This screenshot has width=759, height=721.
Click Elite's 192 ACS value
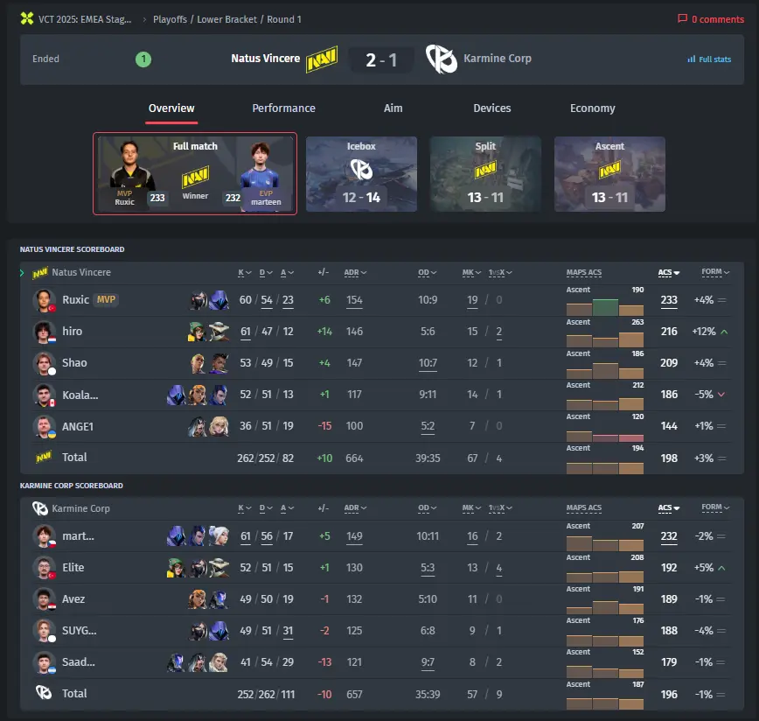pos(669,568)
